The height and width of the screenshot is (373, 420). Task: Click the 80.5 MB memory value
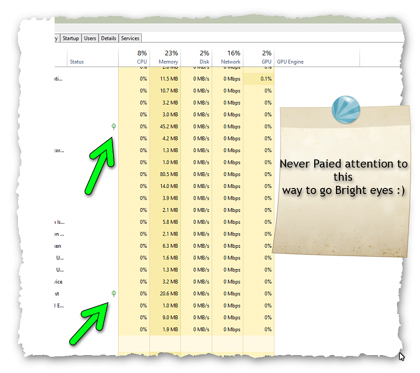click(x=169, y=174)
